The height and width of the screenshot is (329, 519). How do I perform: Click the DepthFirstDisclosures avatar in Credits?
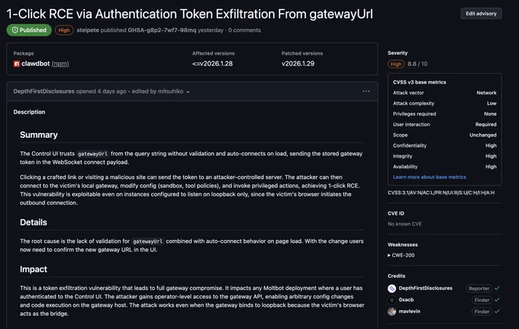click(392, 289)
